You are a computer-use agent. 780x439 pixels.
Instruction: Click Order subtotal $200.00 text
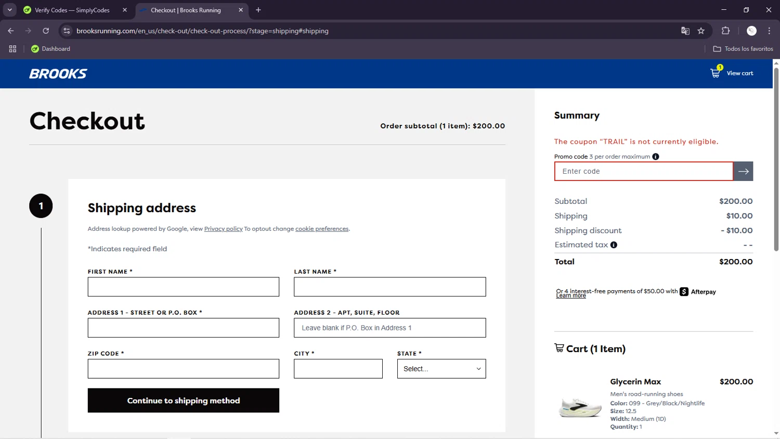click(443, 126)
